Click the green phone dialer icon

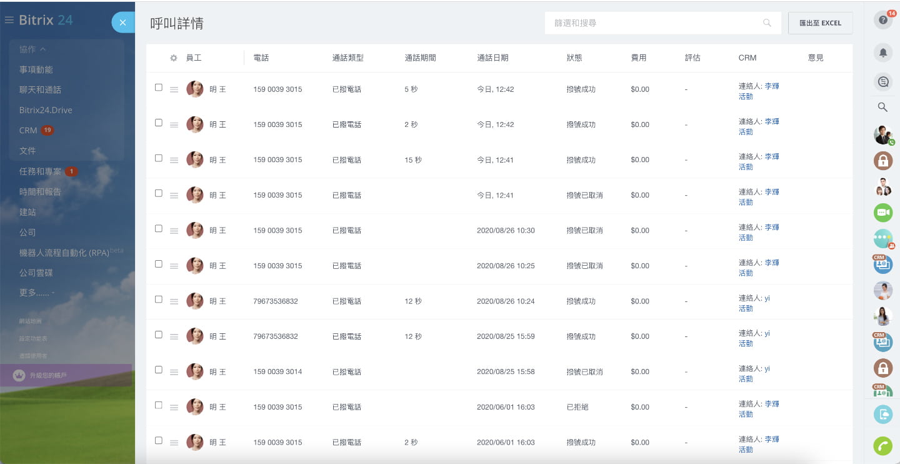click(883, 446)
